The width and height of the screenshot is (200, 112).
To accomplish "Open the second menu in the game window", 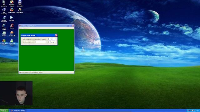I will [25, 28].
